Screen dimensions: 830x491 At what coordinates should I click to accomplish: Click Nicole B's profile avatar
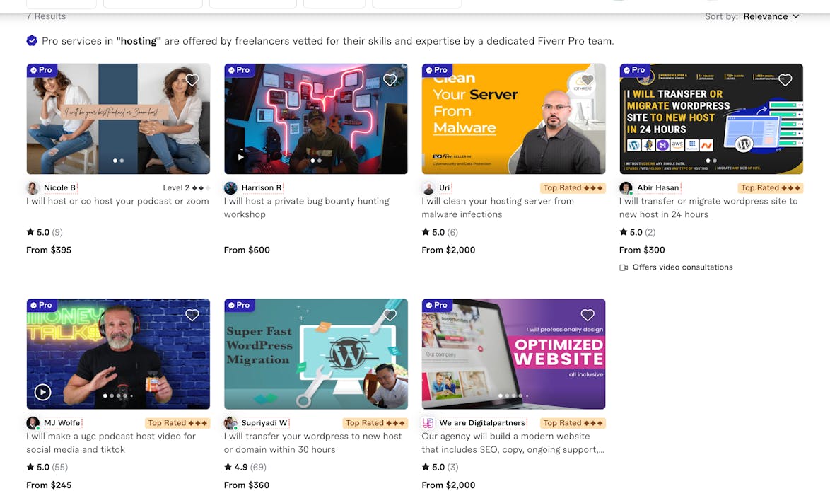33,188
